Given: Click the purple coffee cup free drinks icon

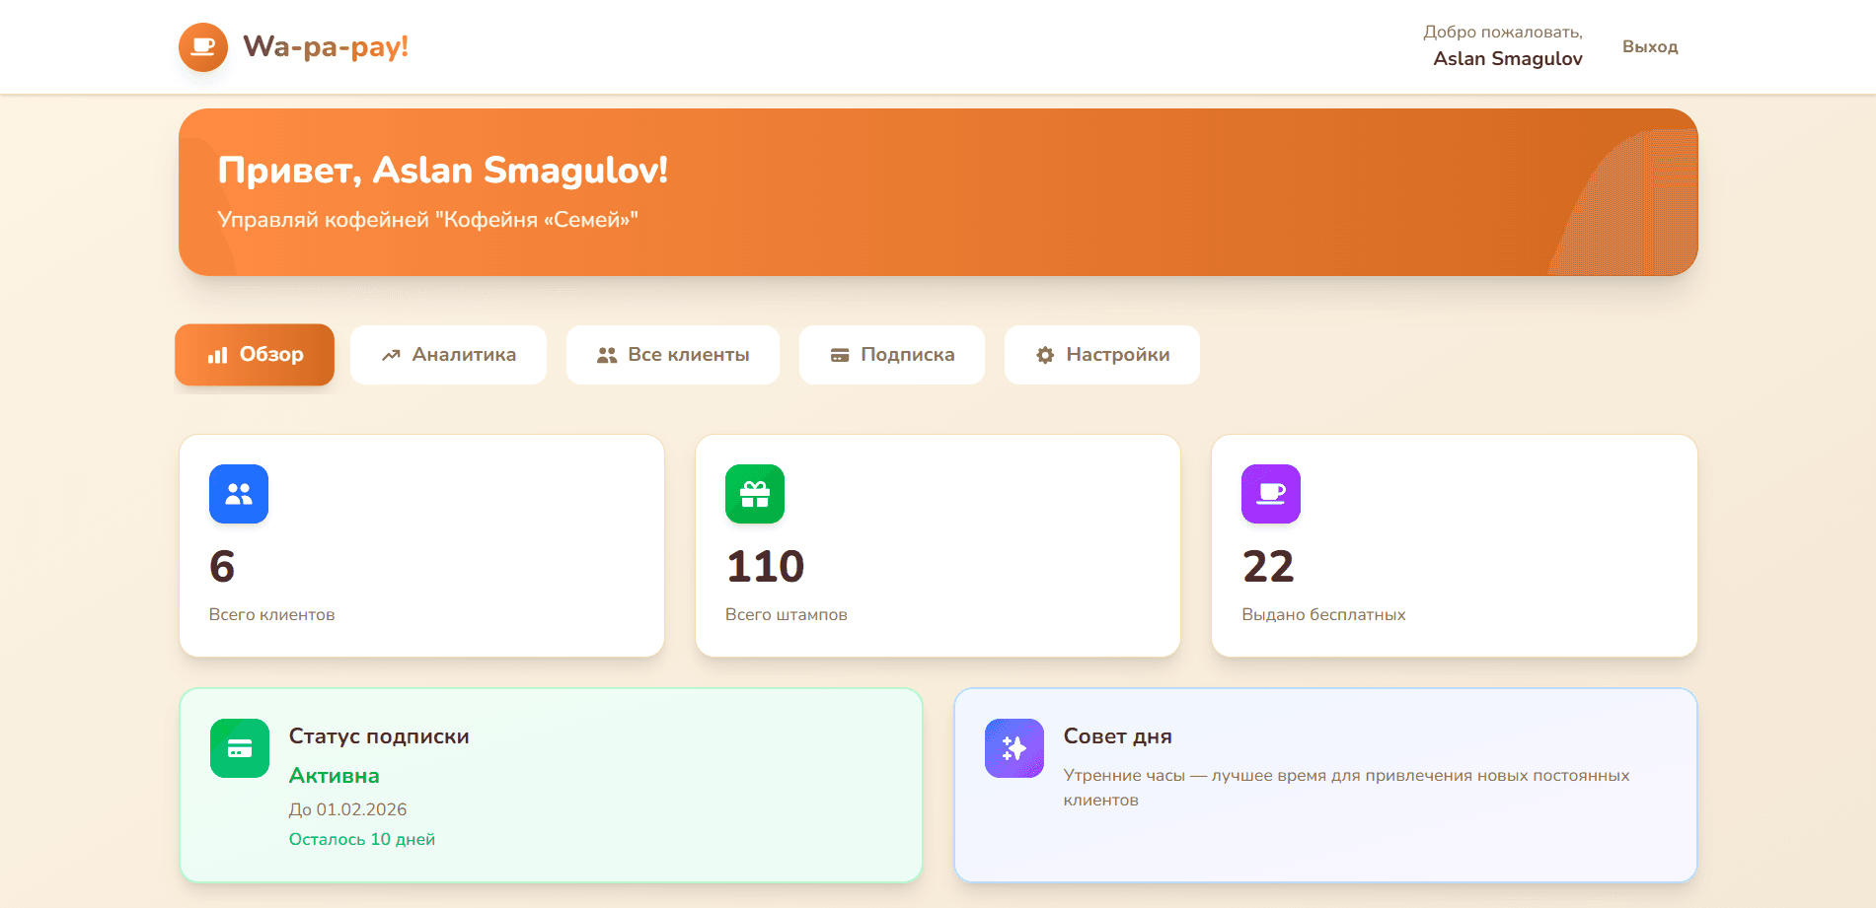Looking at the screenshot, I should (1271, 494).
